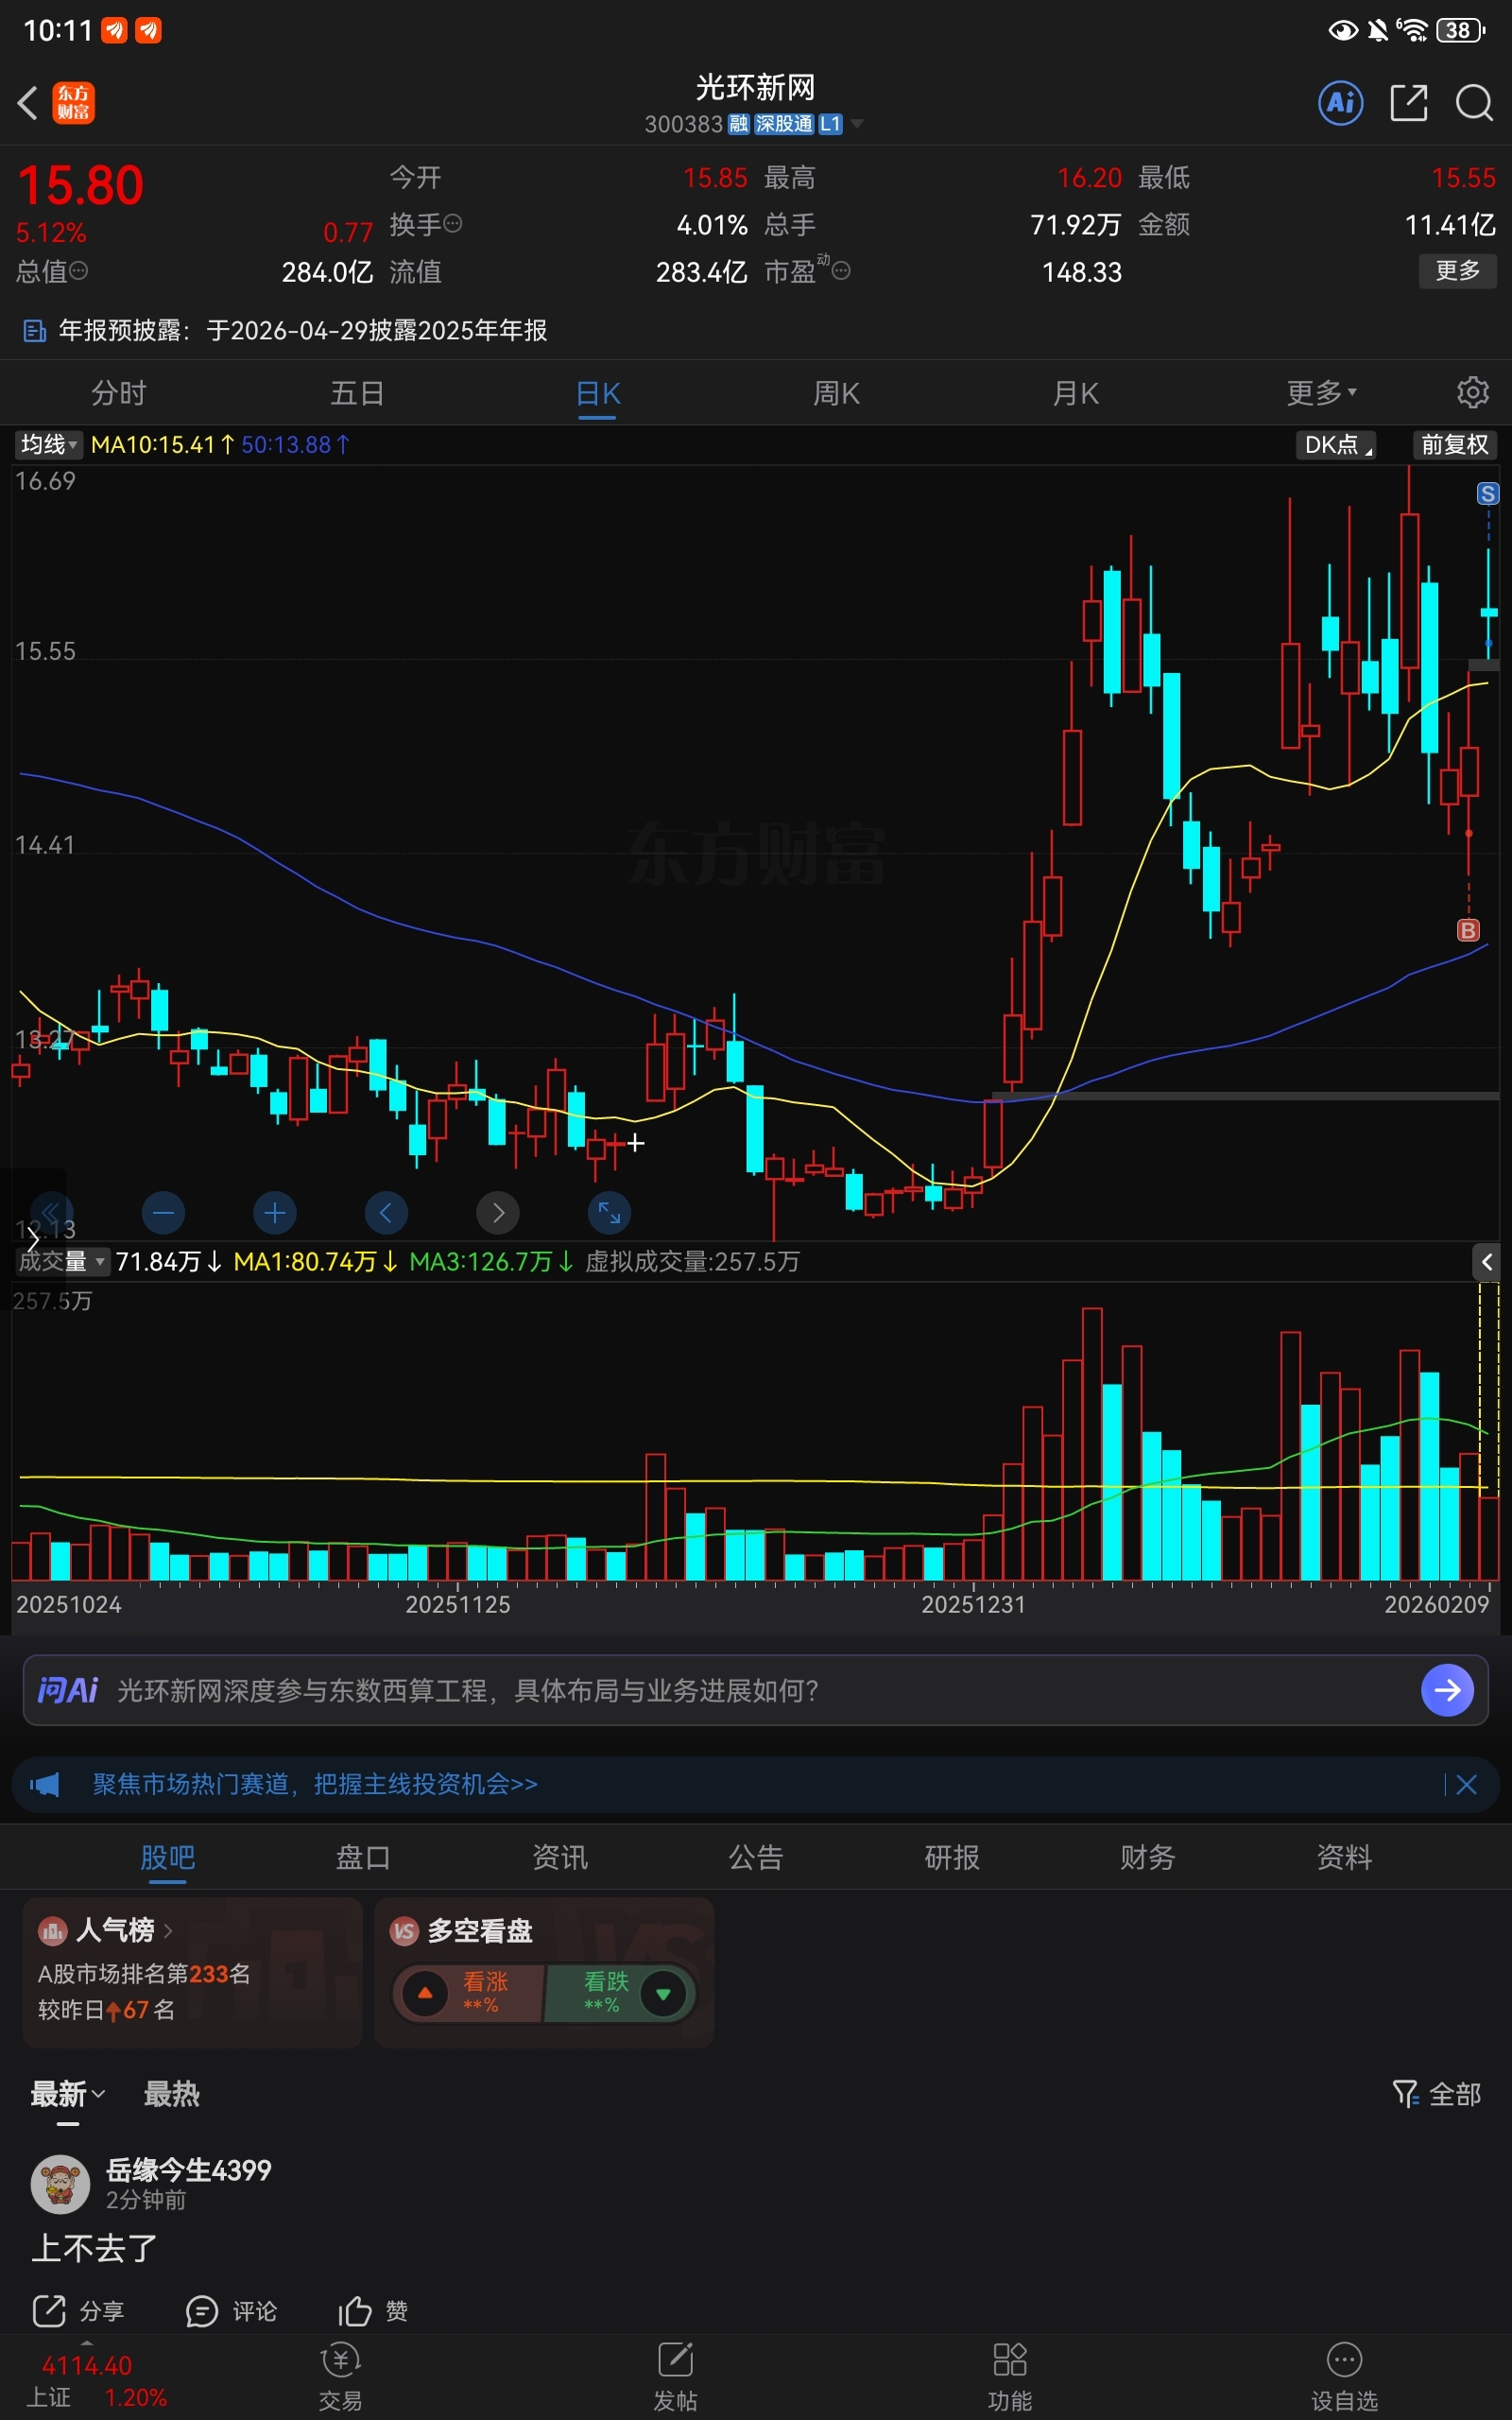Viewport: 1512px width, 2420px height.
Task: Open the 多空看盘 card
Action: [544, 1972]
